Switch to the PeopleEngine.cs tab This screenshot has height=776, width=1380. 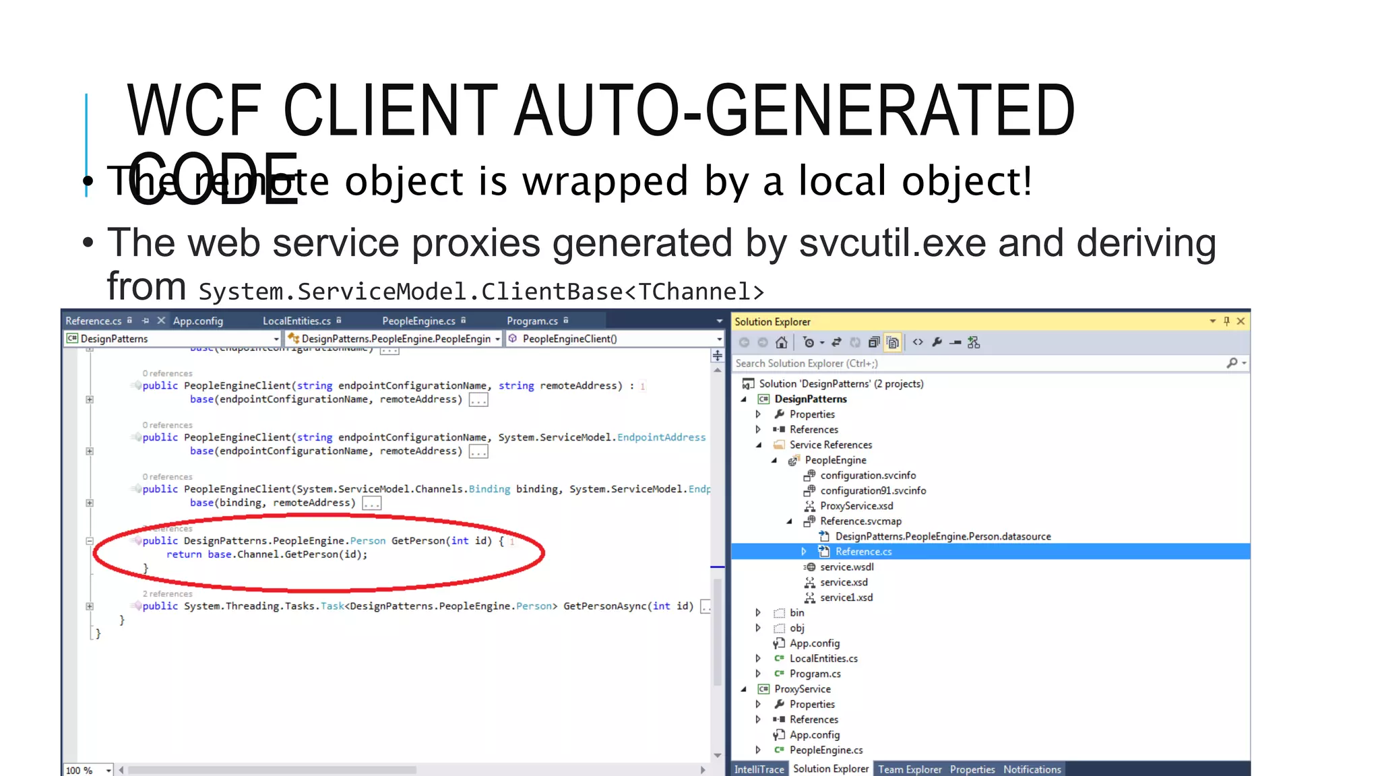[x=418, y=321]
